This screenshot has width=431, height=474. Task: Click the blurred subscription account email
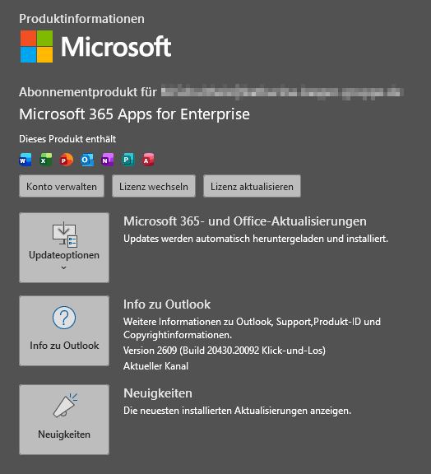[282, 92]
